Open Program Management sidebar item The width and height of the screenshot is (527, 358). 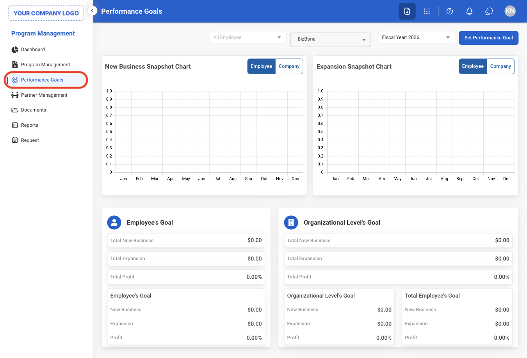click(46, 65)
